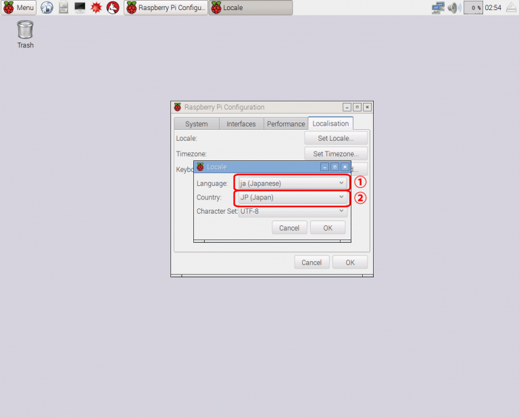Open the Mathematica red spiky icon

tap(96, 8)
